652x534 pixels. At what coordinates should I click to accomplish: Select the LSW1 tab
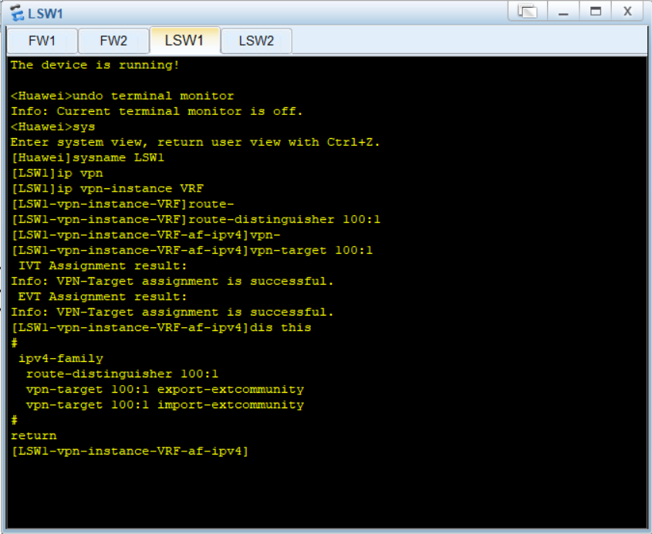(184, 40)
